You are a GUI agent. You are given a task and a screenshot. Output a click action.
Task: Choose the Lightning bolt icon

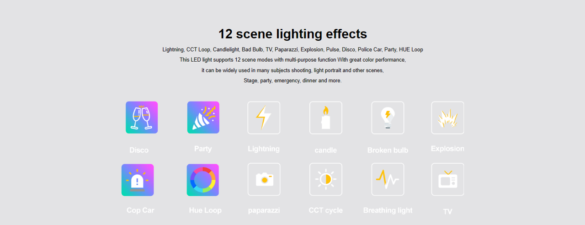[264, 118]
